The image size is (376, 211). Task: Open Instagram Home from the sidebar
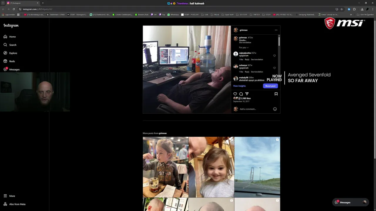point(10,37)
